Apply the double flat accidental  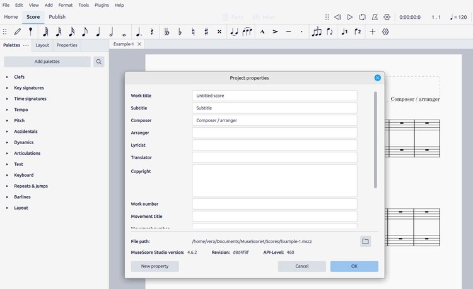166,31
